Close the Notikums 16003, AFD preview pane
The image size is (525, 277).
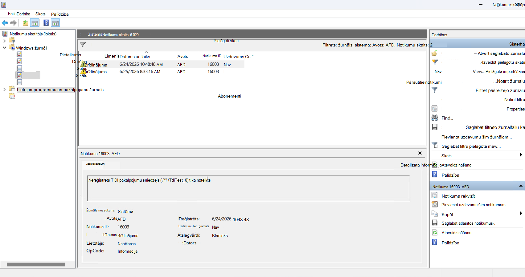click(420, 153)
